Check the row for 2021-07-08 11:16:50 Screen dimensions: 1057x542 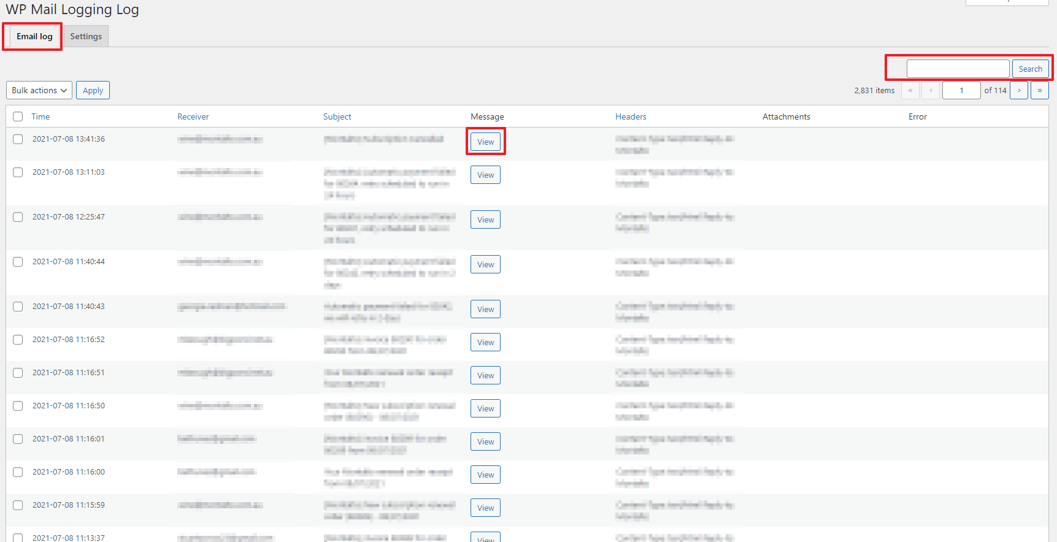coord(18,406)
